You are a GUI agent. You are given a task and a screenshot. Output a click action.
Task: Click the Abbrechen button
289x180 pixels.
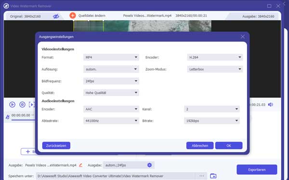click(x=200, y=145)
